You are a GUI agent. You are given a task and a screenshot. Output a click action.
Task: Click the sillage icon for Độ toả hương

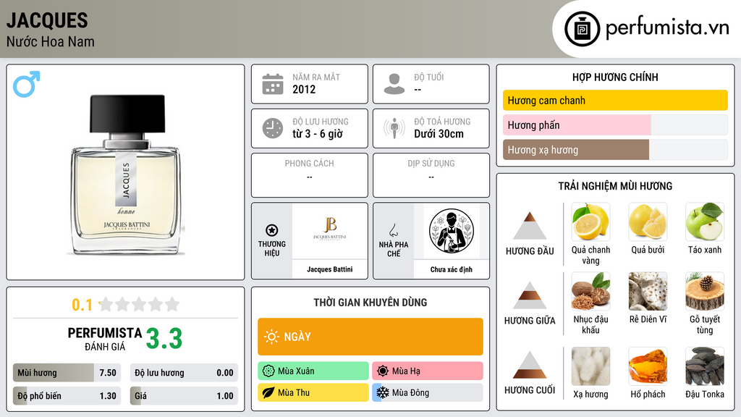[x=394, y=128]
